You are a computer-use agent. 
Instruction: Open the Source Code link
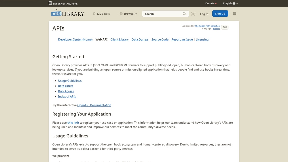pyautogui.click(x=160, y=39)
